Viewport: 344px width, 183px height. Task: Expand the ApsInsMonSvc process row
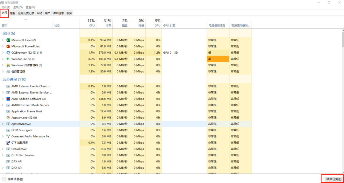(3, 124)
